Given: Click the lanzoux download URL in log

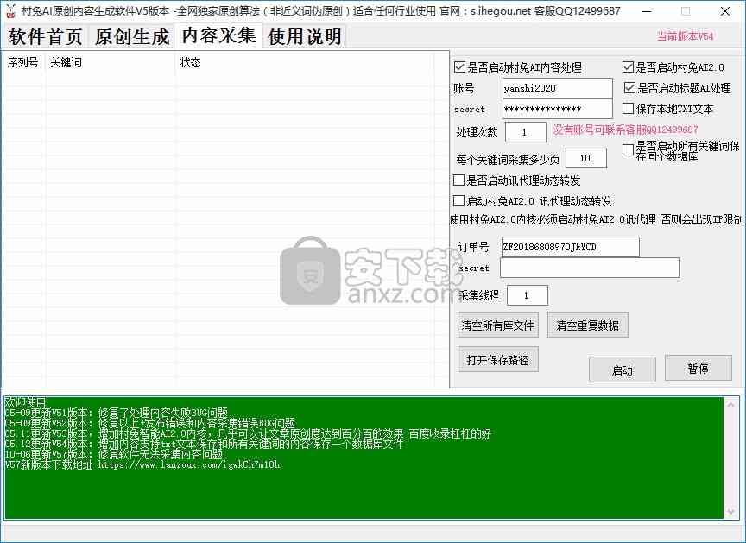Looking at the screenshot, I should click(x=189, y=464).
